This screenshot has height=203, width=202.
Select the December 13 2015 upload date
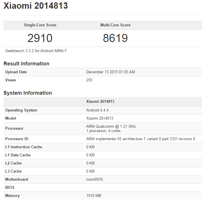[111, 72]
